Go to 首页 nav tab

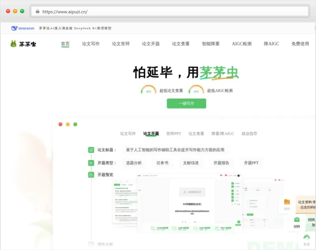(x=65, y=44)
